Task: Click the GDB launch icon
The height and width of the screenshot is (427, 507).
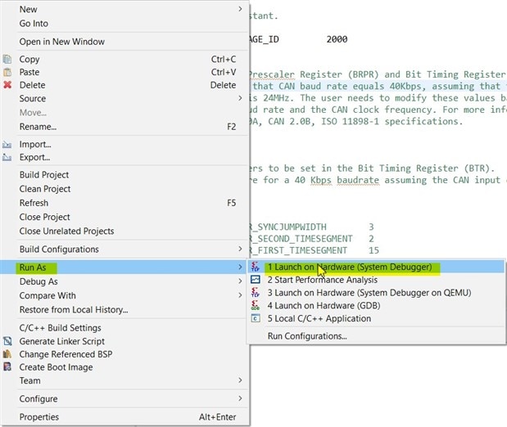Action: click(x=256, y=306)
